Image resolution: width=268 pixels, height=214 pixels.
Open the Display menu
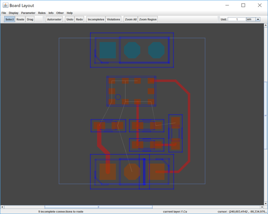[x=14, y=13]
